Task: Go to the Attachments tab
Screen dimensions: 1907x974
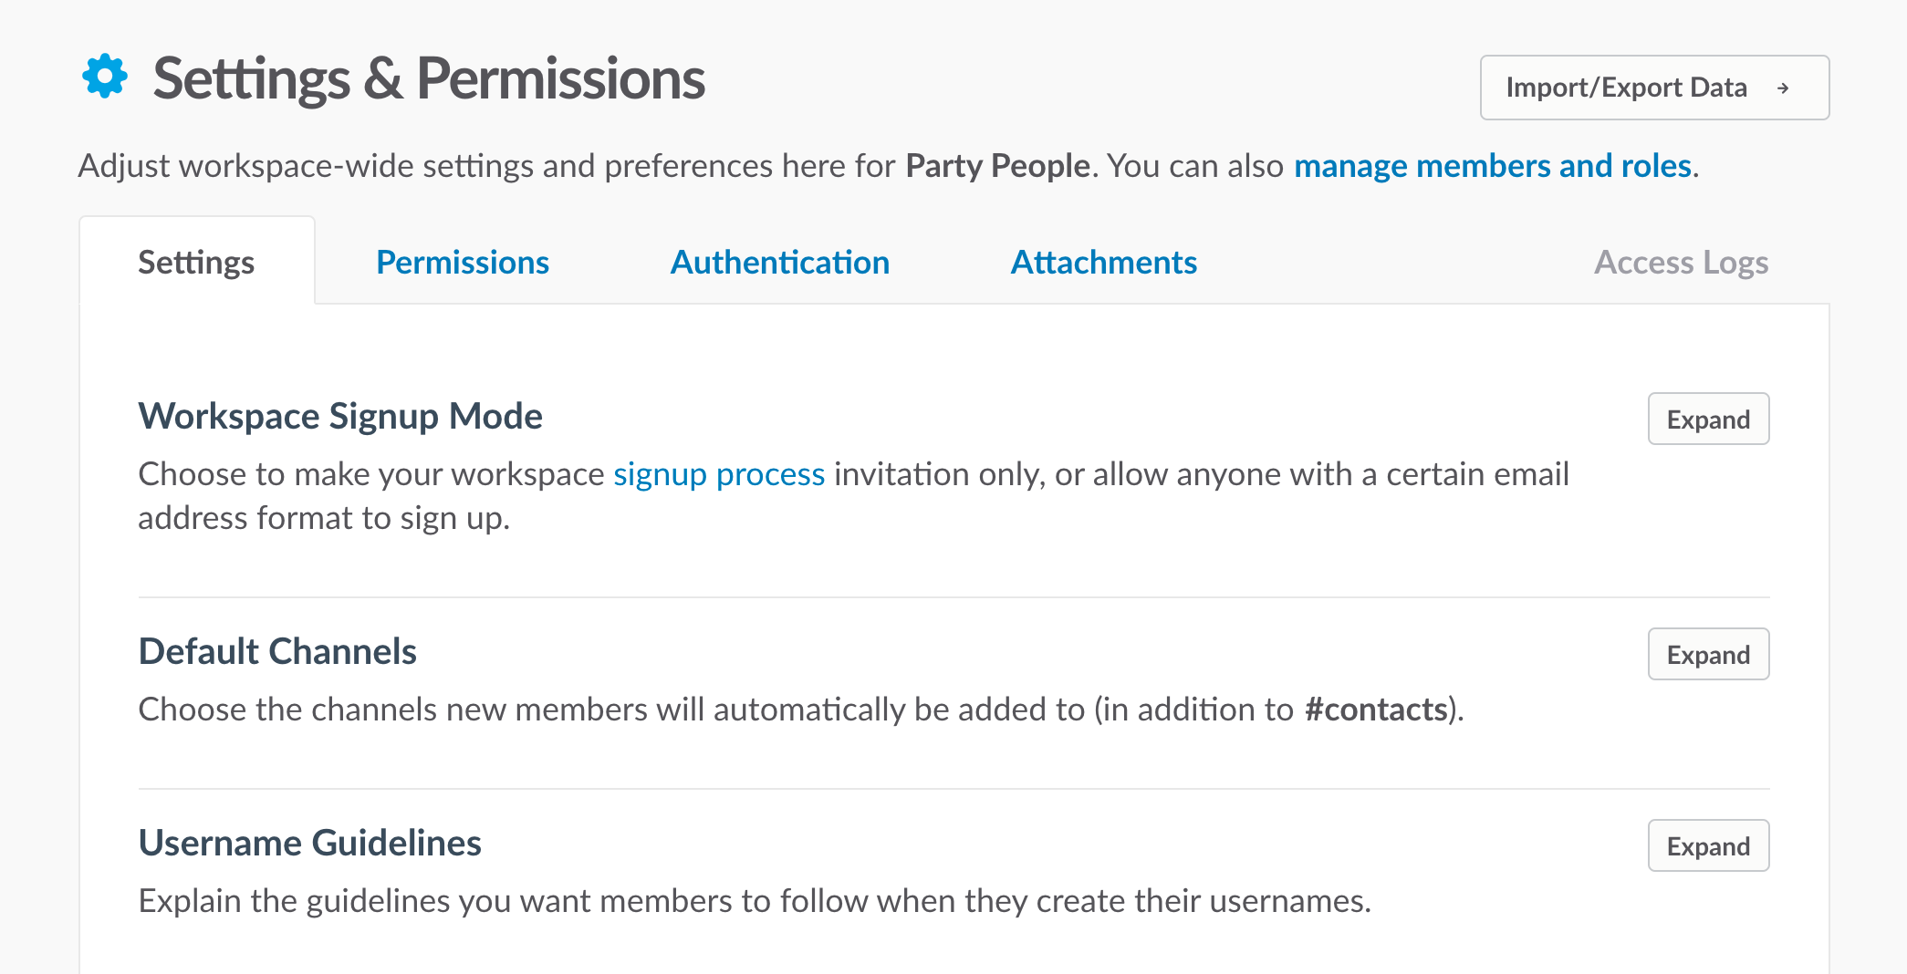Action: click(1104, 263)
